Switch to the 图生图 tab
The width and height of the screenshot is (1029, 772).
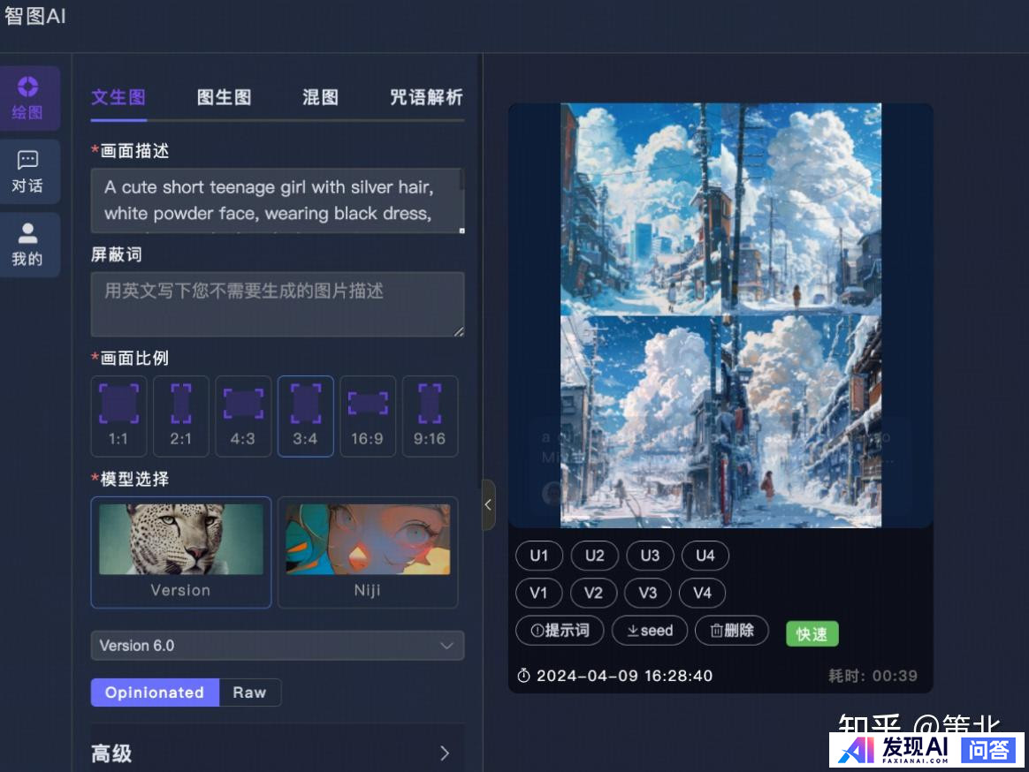[224, 97]
